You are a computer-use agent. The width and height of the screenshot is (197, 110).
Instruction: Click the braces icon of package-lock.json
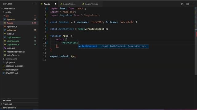pyautogui.click(x=3, y=66)
